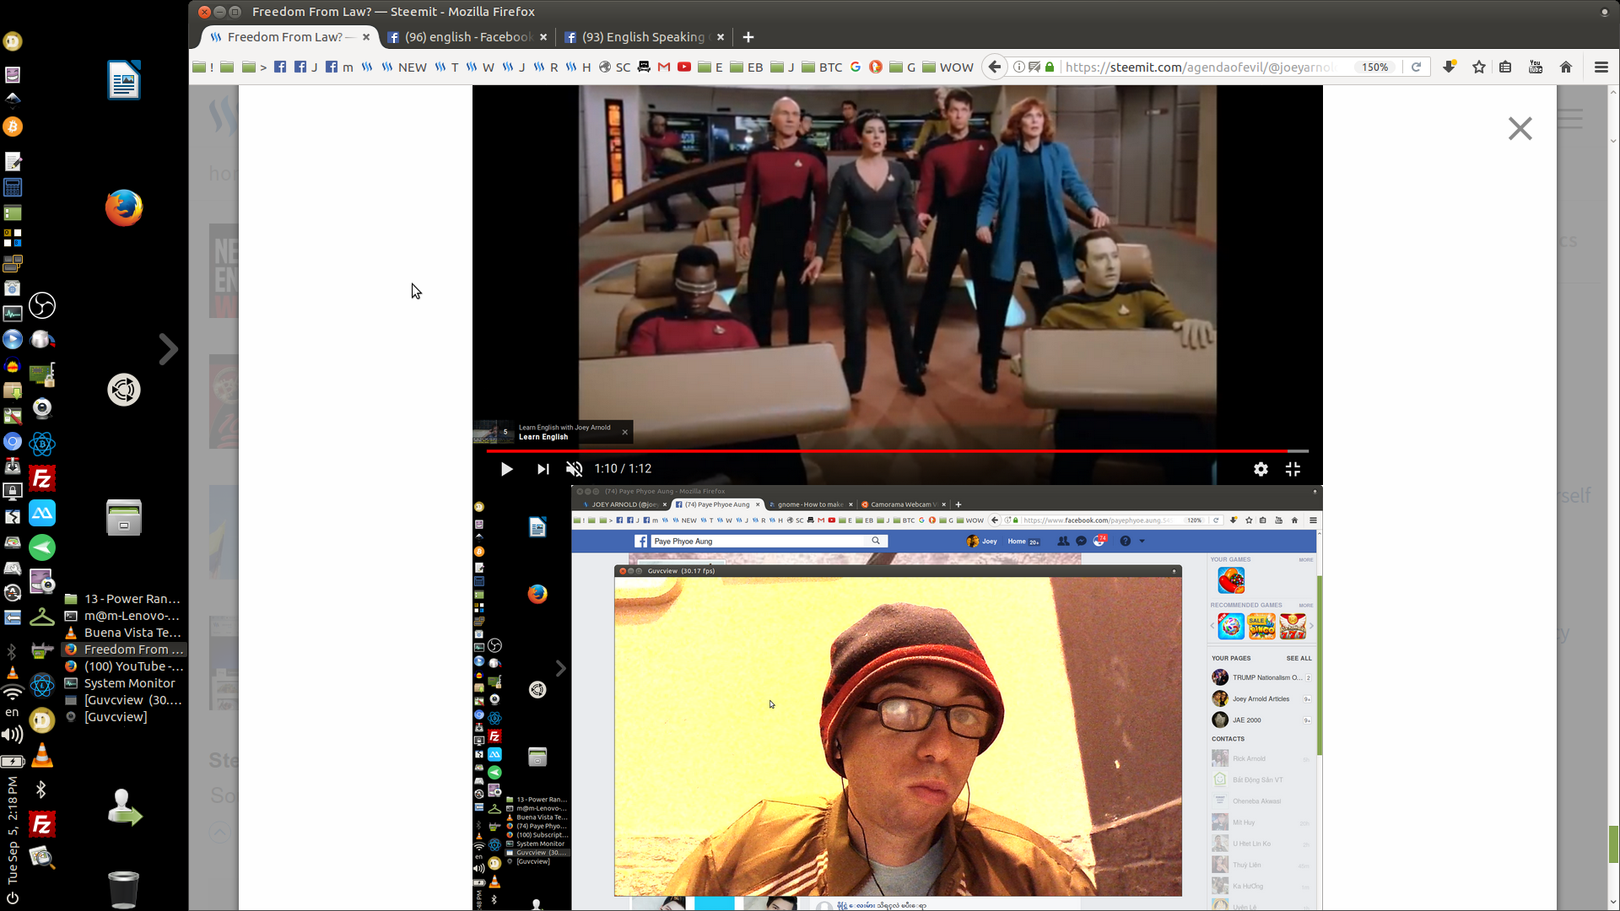The image size is (1620, 911).
Task: Open the file cabinet archive icon
Action: click(124, 518)
